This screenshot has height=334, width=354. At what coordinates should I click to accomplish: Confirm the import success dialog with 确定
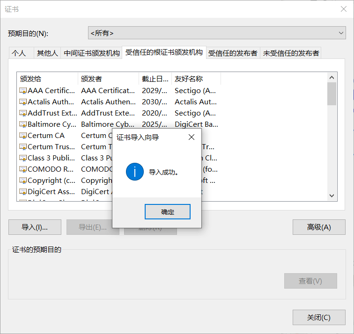click(168, 211)
